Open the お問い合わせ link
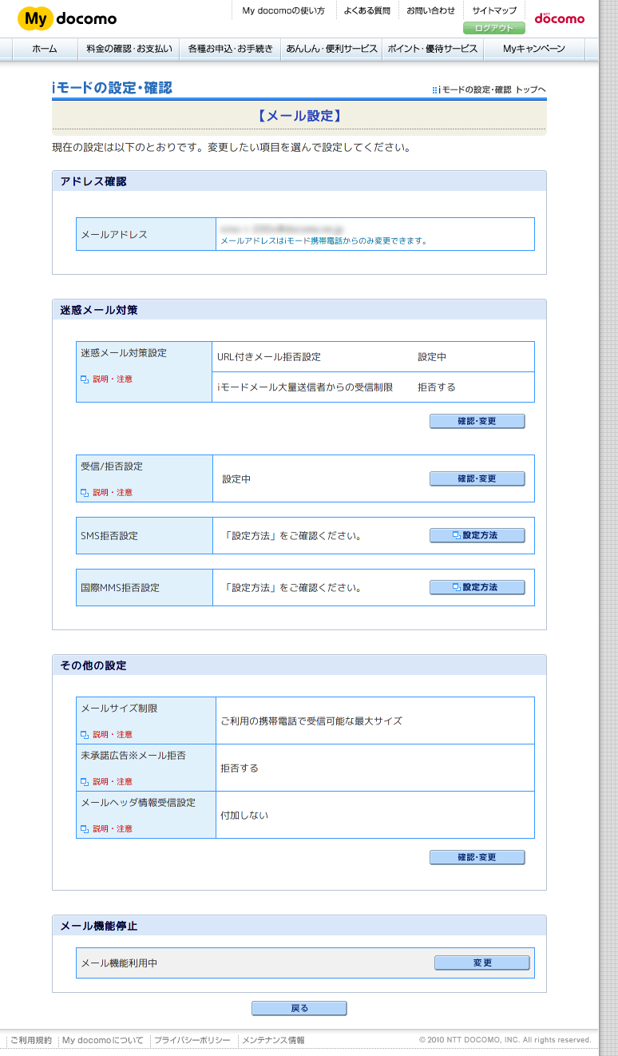 [x=430, y=10]
